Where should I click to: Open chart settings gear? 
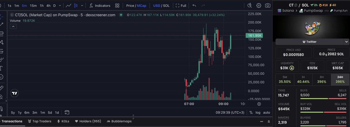pyautogui.click(x=259, y=6)
